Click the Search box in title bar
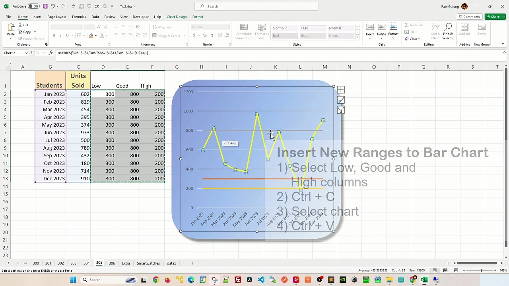 click(x=256, y=6)
